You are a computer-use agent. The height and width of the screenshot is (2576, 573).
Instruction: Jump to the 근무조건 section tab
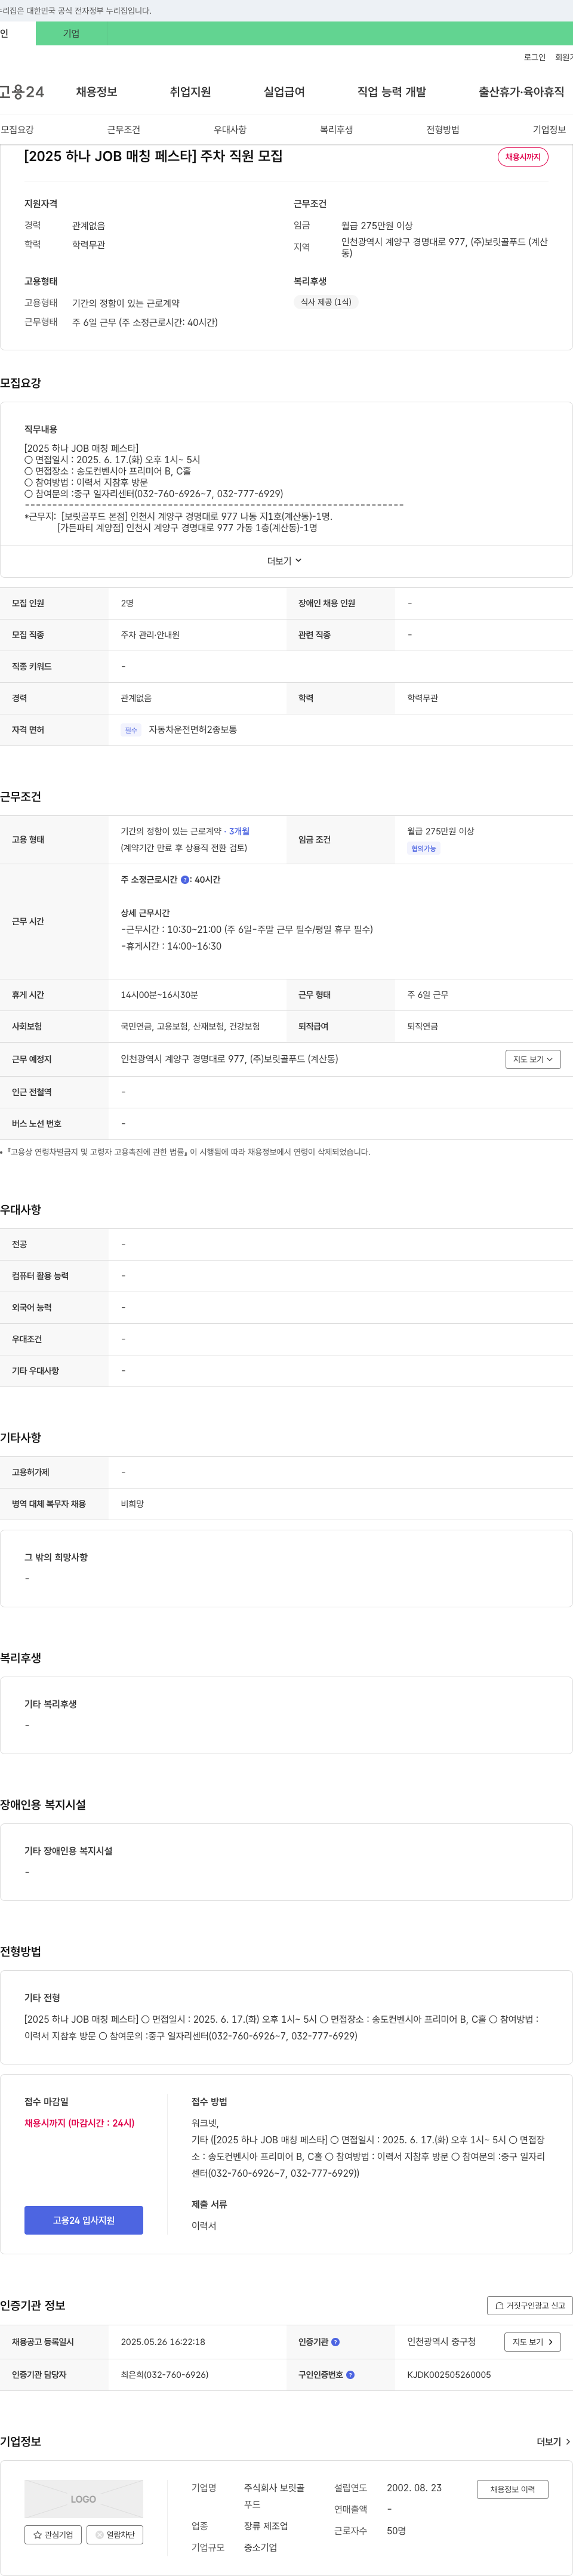pos(123,130)
